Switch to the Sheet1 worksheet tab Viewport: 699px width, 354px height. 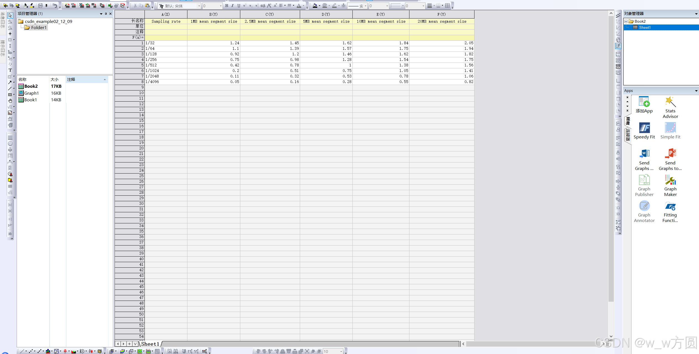pos(150,344)
